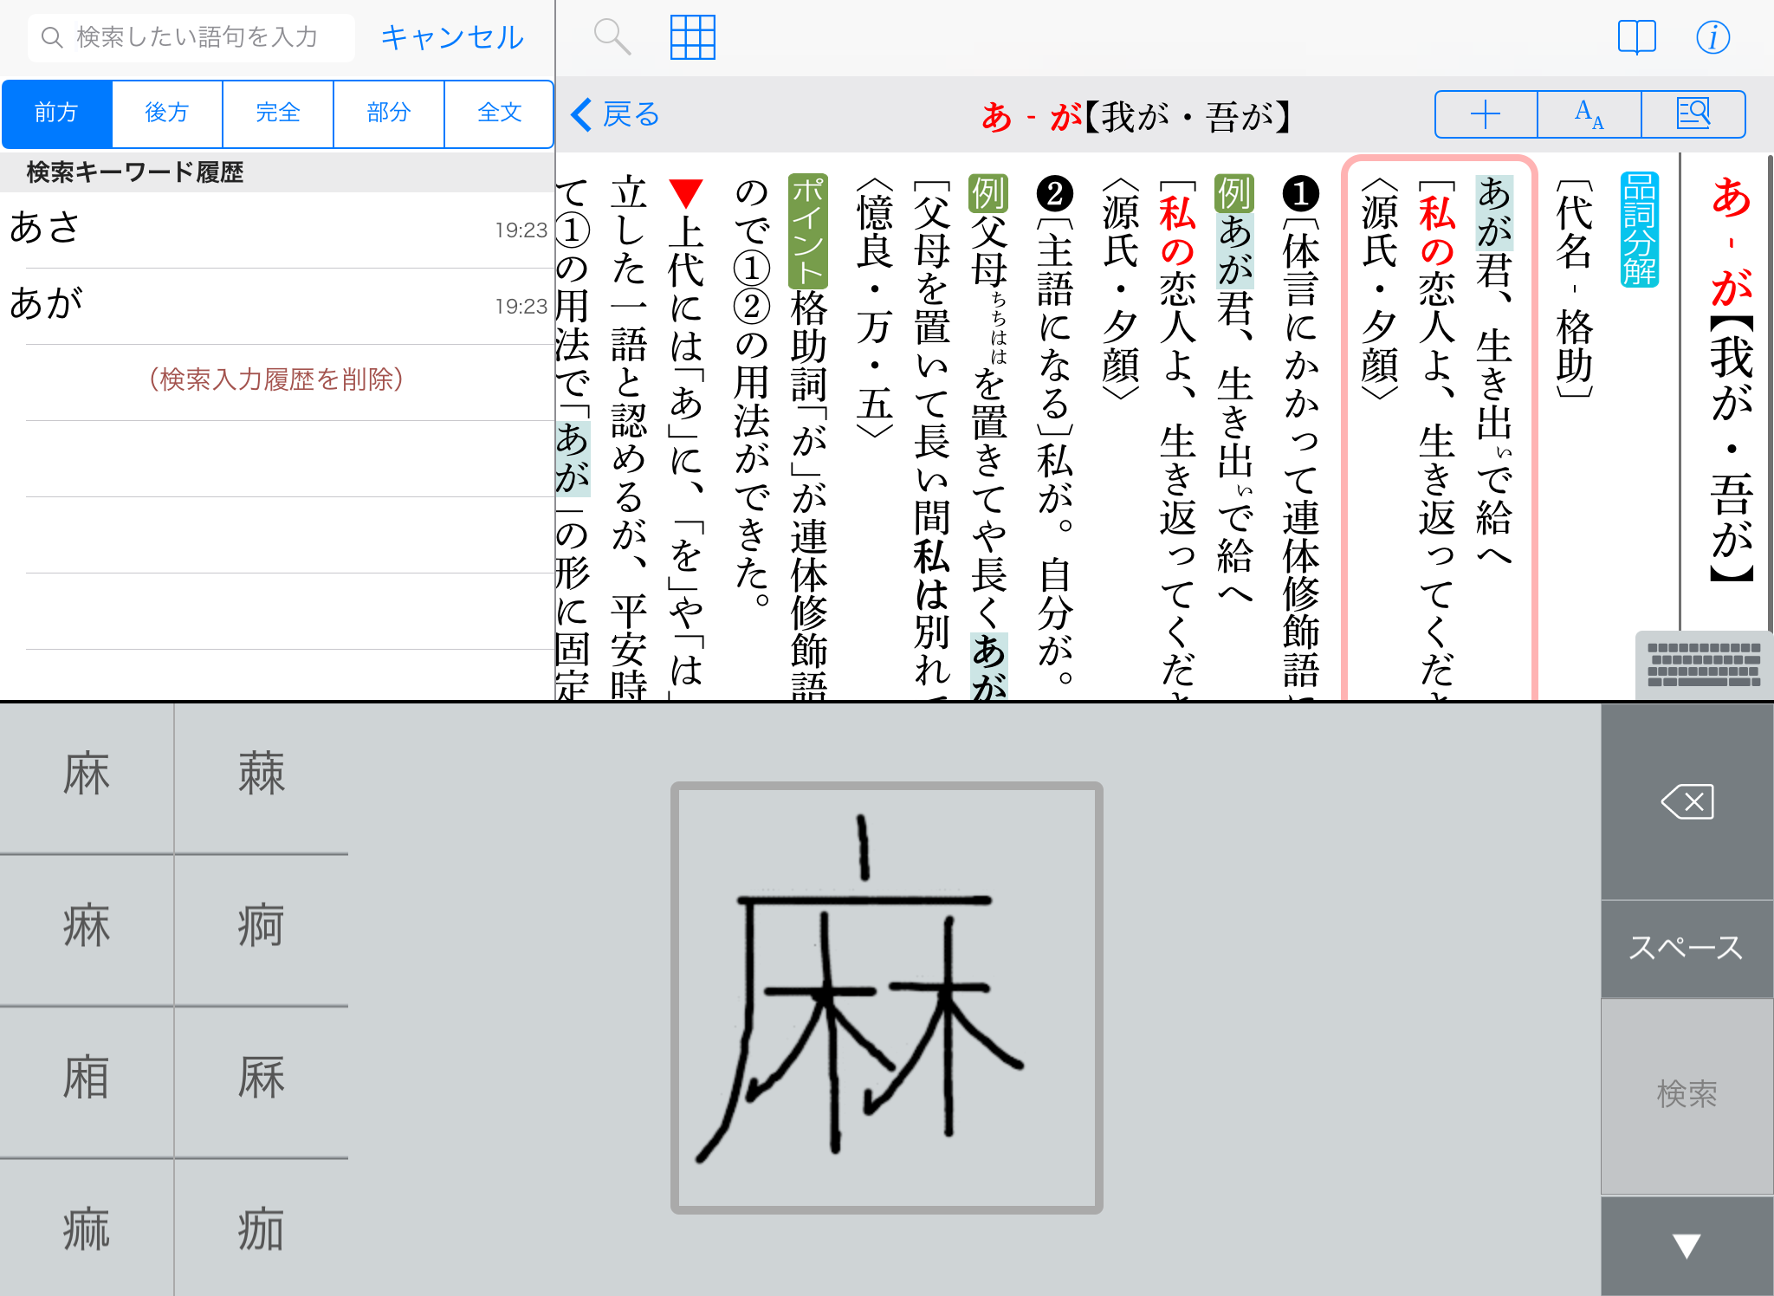Collapse keyboard with the down triangle key

[1686, 1246]
